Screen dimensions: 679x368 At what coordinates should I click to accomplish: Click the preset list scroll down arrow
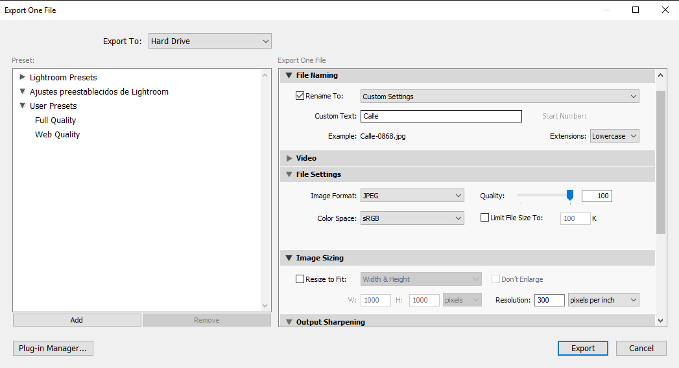point(265,306)
